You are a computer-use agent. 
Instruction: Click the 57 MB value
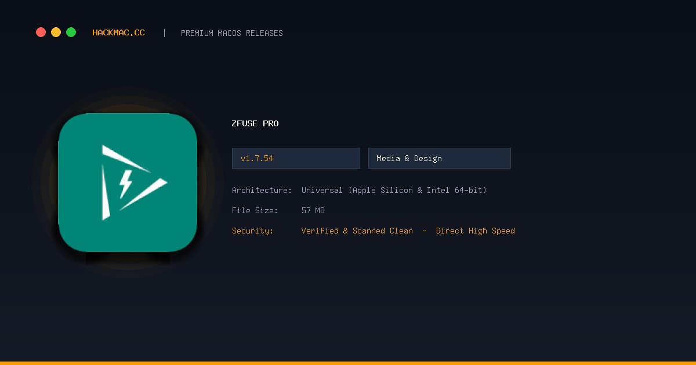(x=313, y=210)
